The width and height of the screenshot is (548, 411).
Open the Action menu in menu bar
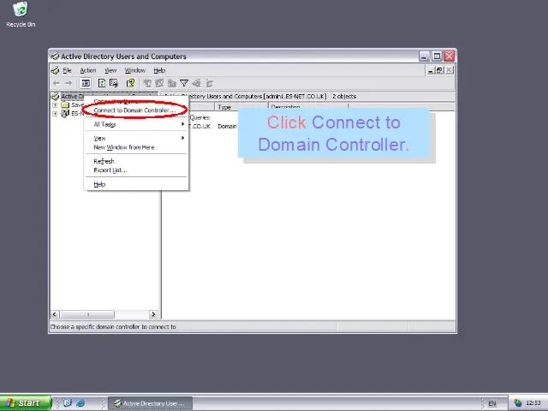click(88, 70)
